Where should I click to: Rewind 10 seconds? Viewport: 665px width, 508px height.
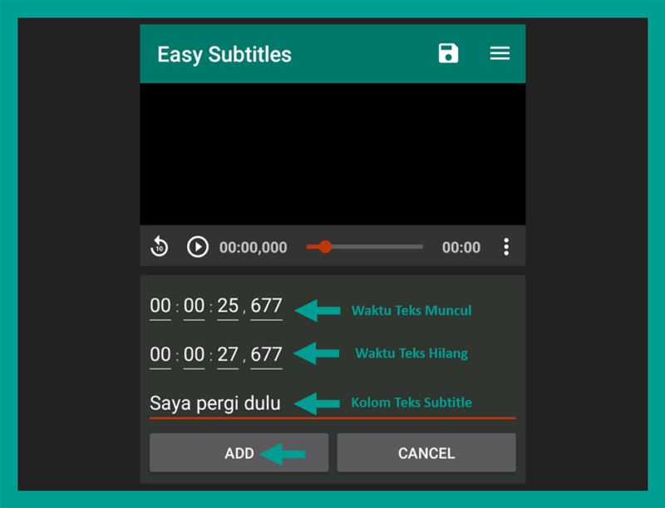click(x=159, y=246)
